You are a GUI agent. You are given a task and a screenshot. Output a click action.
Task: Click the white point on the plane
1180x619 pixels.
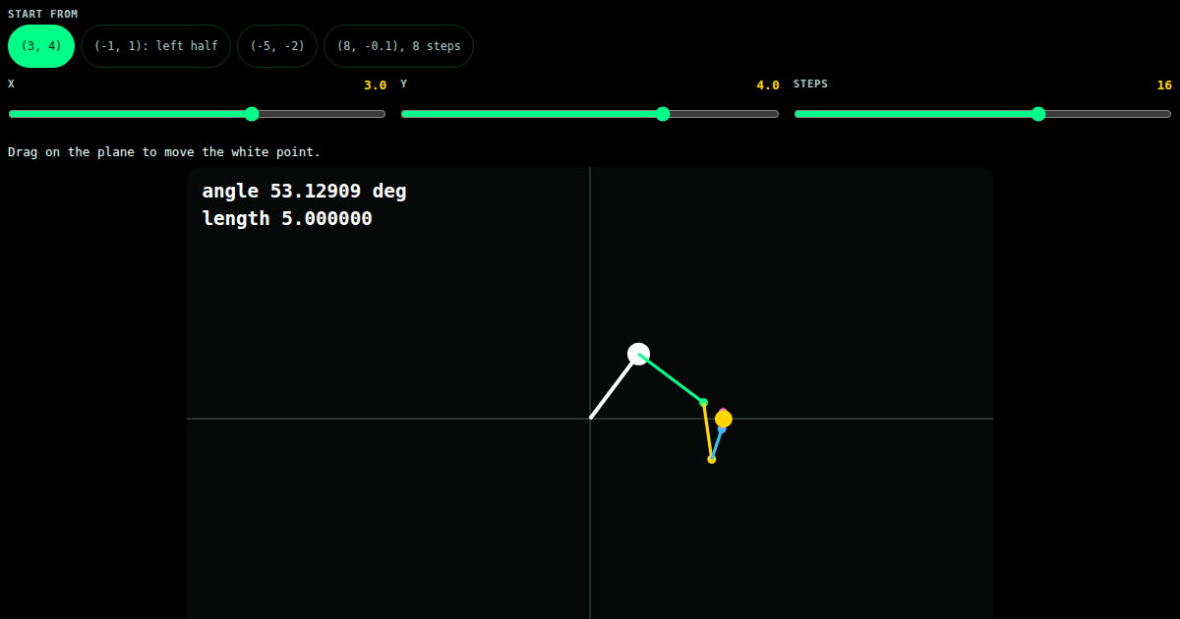tap(639, 354)
